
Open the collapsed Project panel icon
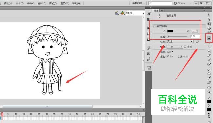[149, 68]
